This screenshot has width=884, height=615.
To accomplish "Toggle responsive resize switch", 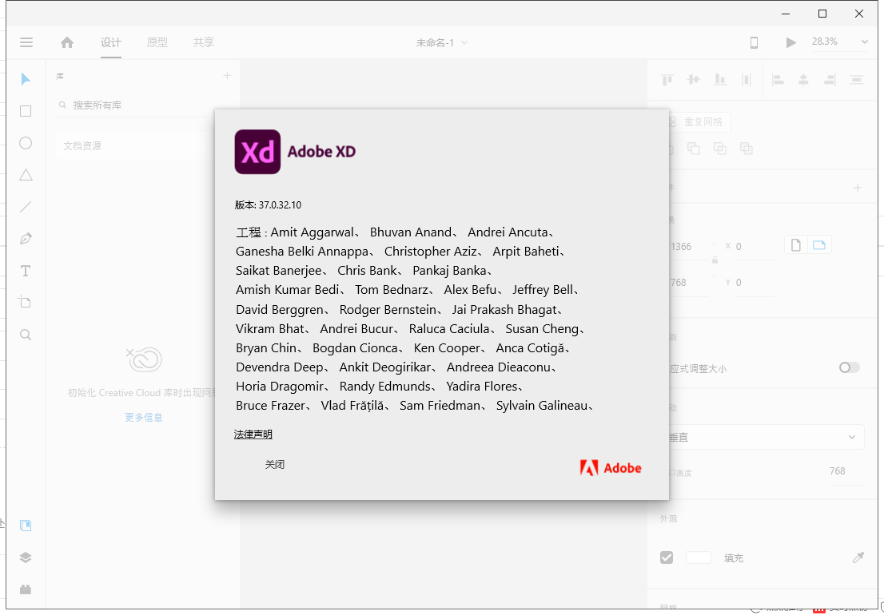I will tap(849, 367).
